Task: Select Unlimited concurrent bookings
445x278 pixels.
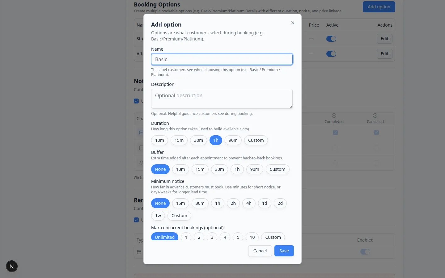Action: click(165, 237)
